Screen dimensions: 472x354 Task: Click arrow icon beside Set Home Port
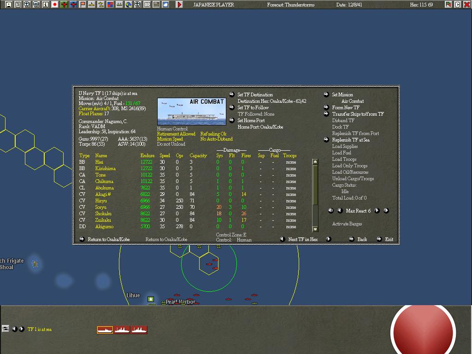(x=232, y=120)
